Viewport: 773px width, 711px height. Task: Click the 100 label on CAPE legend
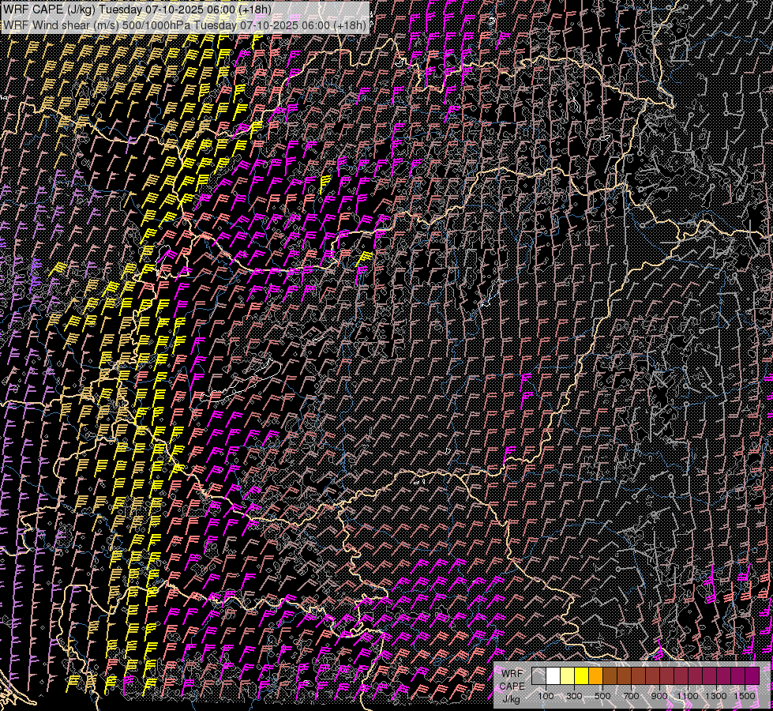(x=546, y=696)
